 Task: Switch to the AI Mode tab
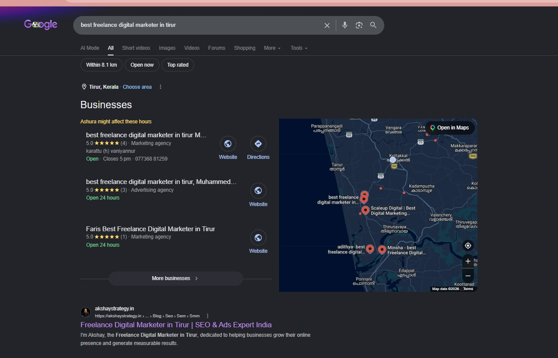coord(90,48)
